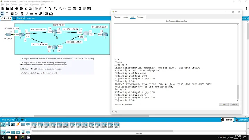
Task: Switch to Realtime mode
Action: [x=228, y=120]
